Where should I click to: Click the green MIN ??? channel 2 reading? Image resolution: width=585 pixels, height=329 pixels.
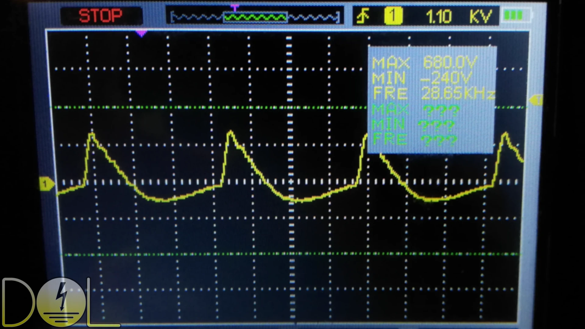[413, 125]
